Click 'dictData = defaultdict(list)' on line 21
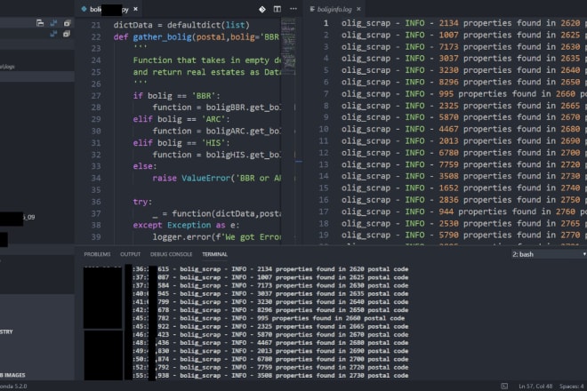 (181, 25)
